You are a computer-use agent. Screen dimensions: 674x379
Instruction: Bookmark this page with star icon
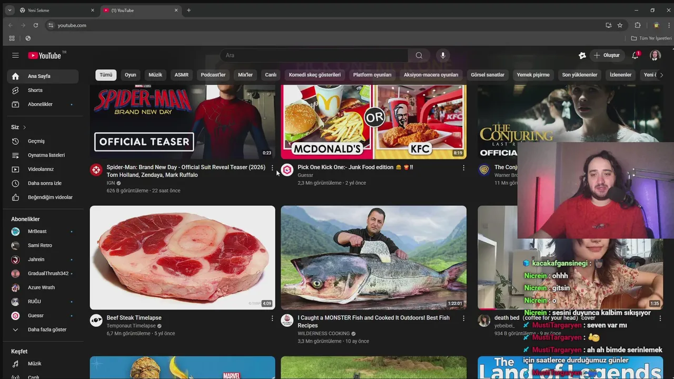[620, 25]
